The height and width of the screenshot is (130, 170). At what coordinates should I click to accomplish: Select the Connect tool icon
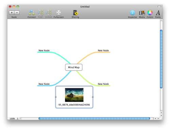[32, 13]
